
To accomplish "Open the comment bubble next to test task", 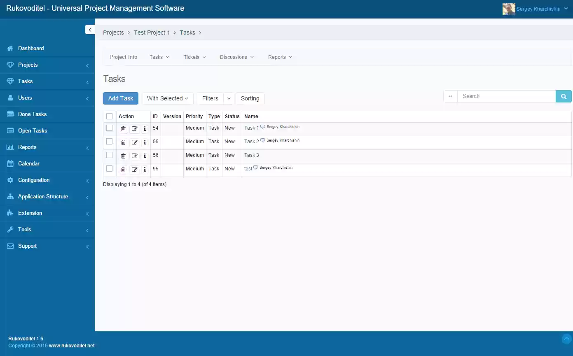I will click(255, 167).
